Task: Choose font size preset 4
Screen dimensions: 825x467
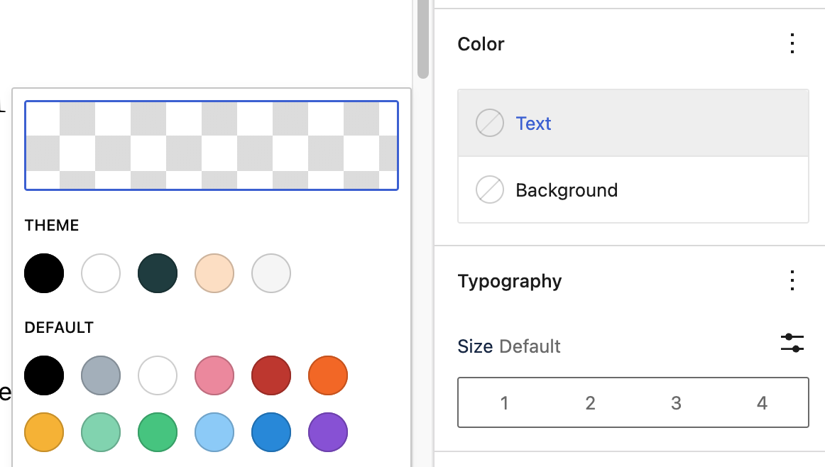Action: pyautogui.click(x=761, y=402)
